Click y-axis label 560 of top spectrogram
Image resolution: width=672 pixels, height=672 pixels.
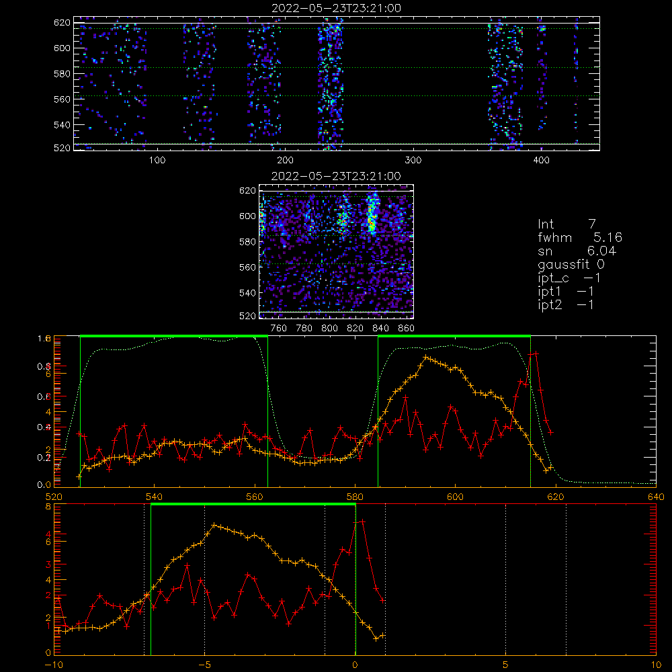pyautogui.click(x=62, y=99)
